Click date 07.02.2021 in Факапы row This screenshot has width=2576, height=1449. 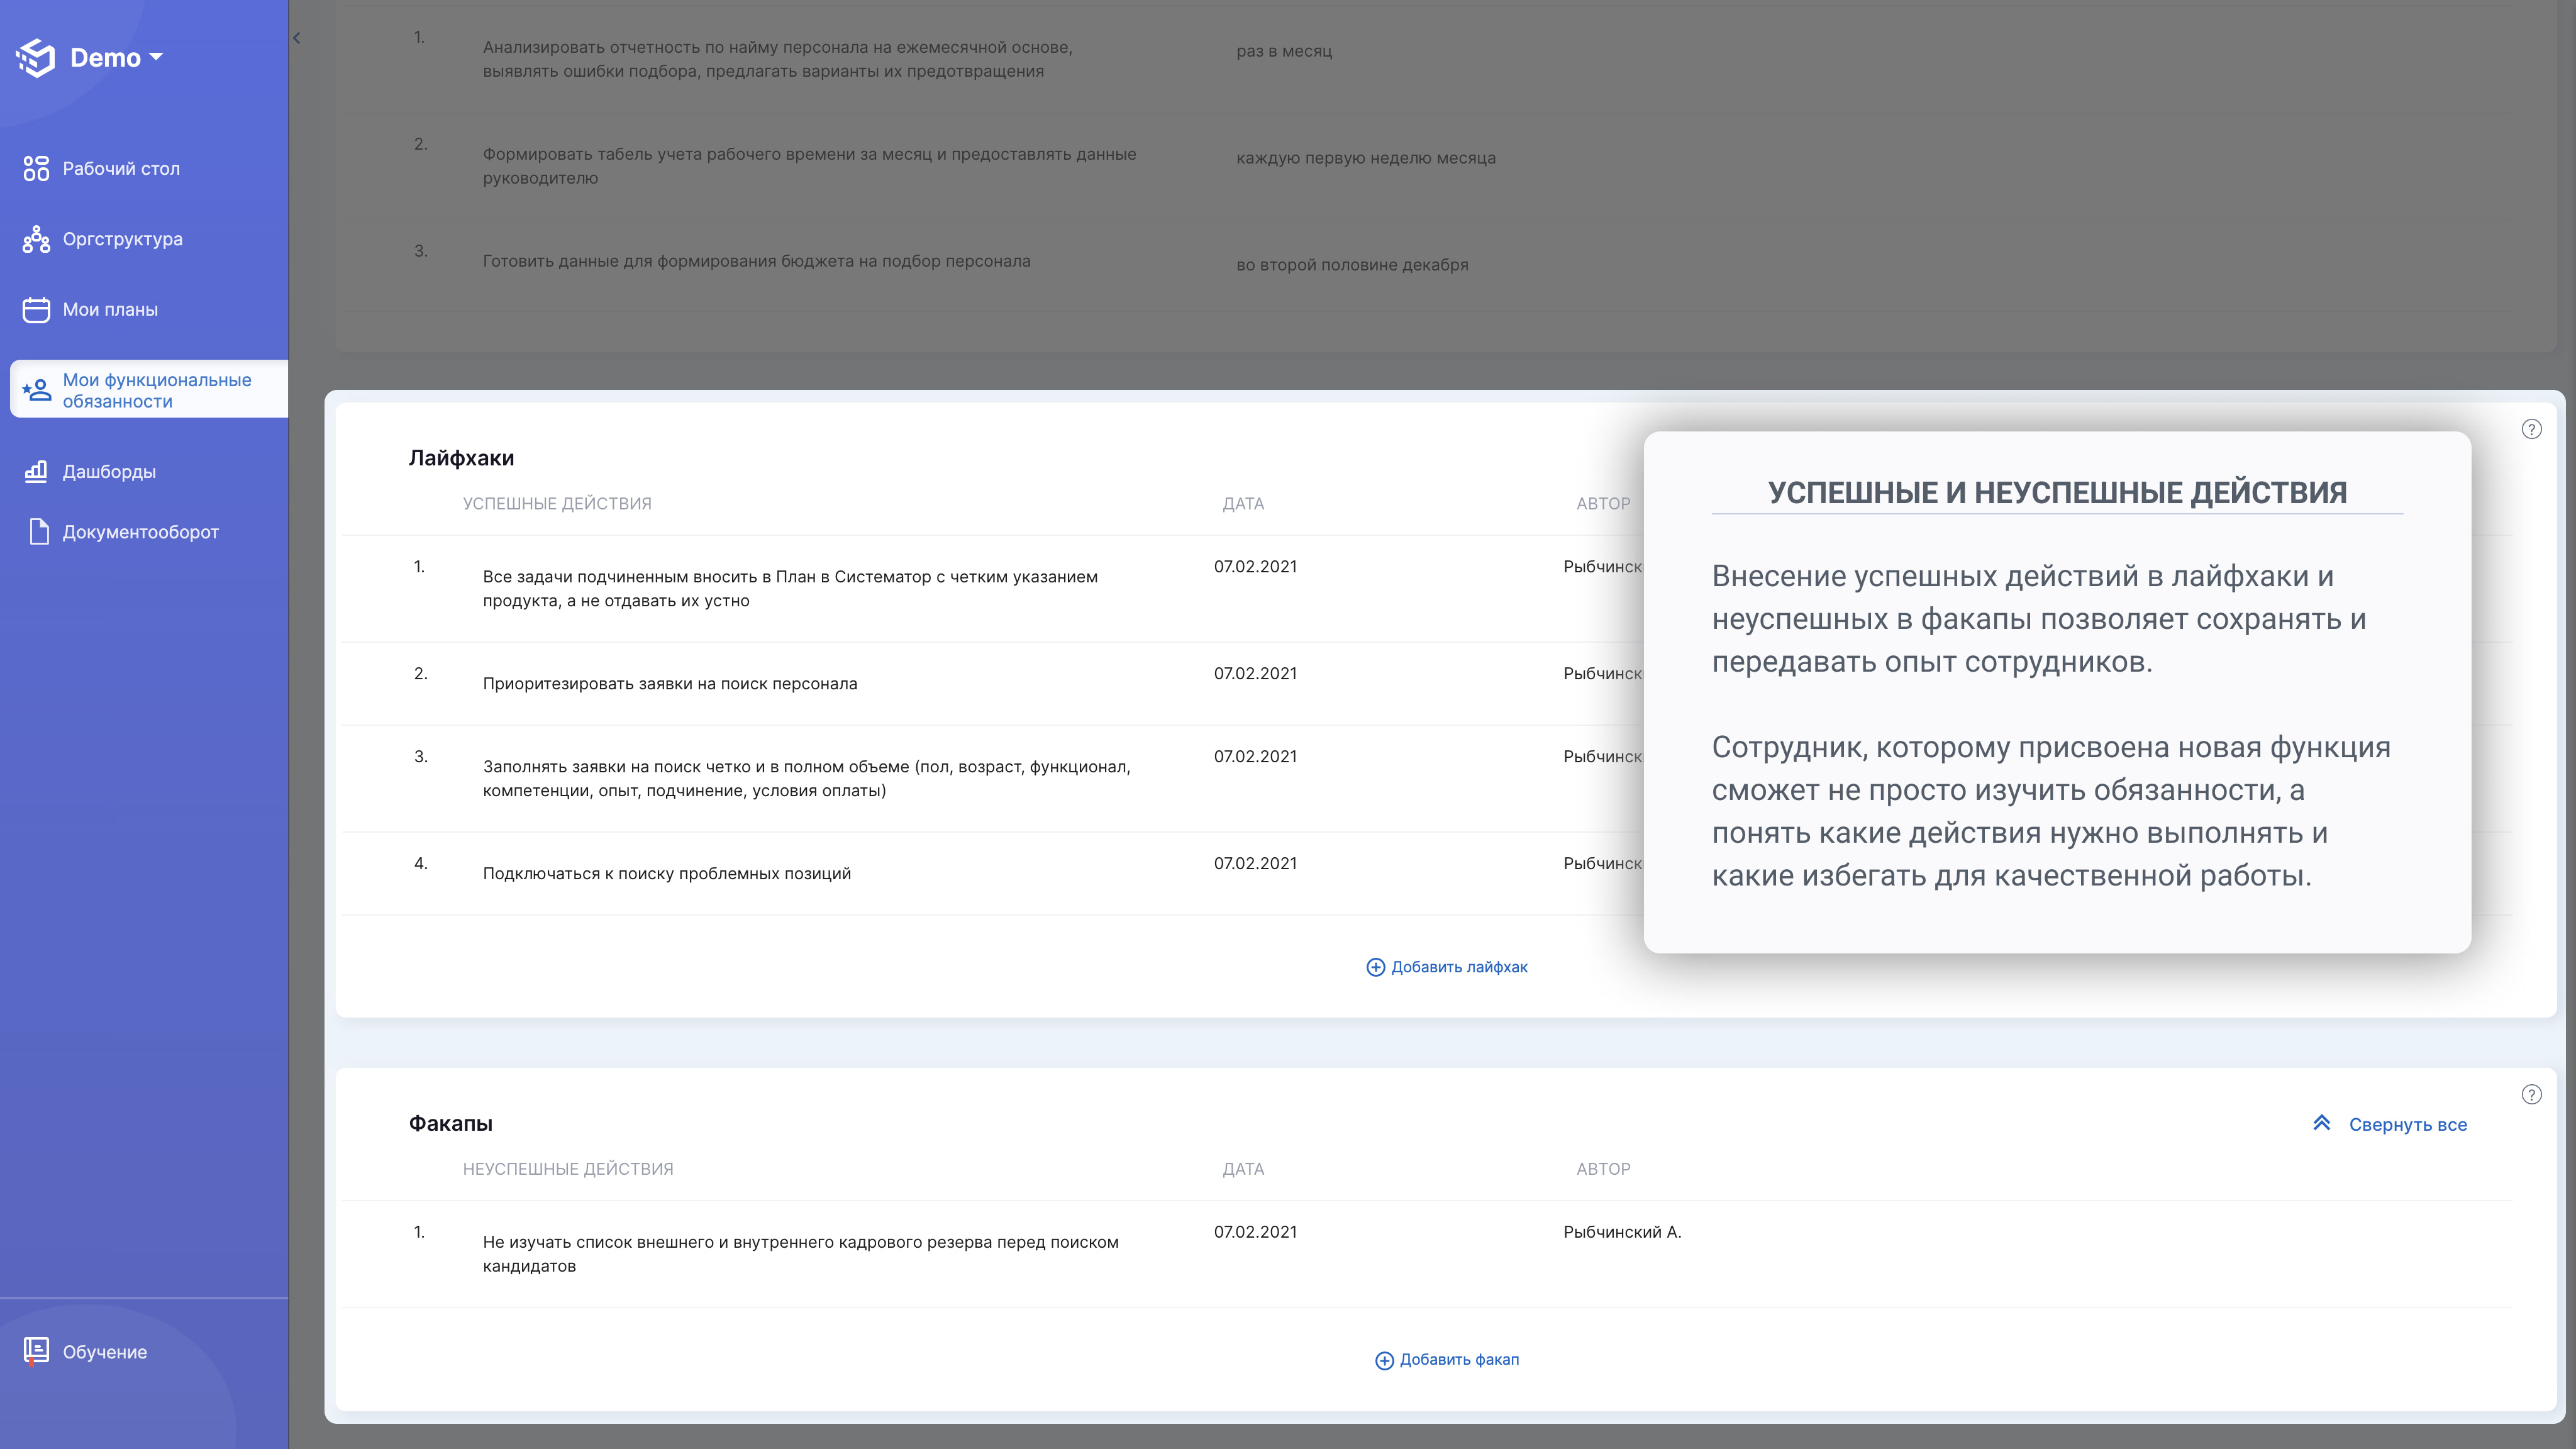tap(1255, 1232)
